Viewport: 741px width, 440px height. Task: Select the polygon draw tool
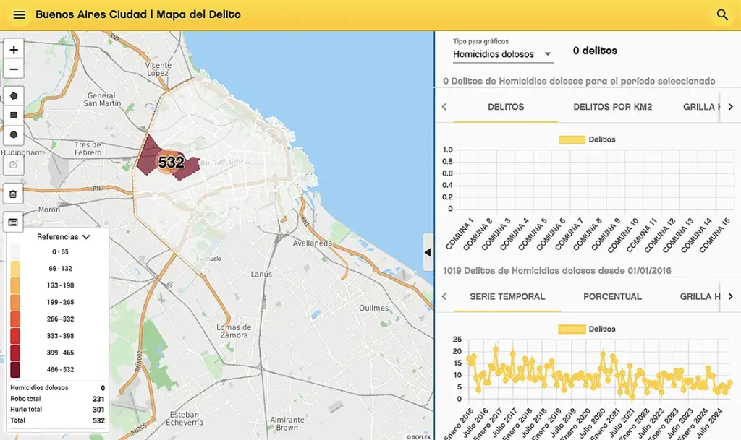click(14, 96)
